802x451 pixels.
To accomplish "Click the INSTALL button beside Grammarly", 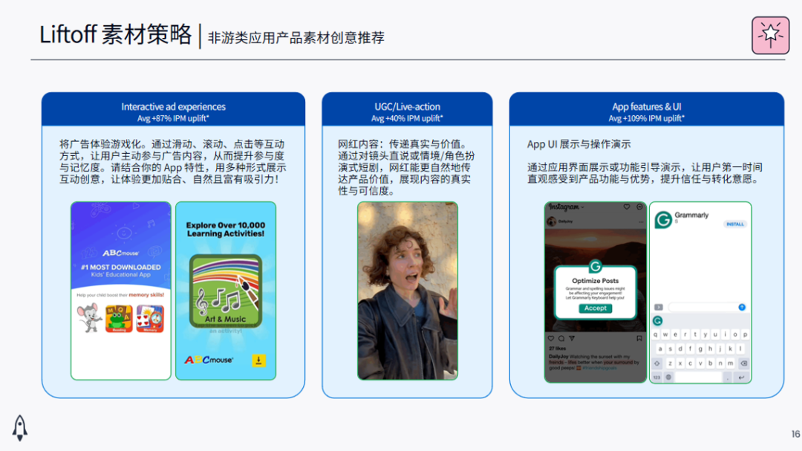I will (735, 224).
